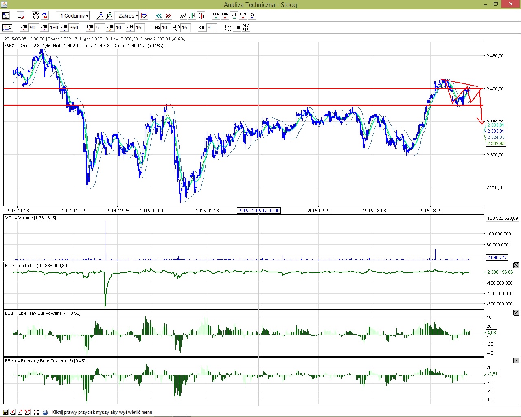Toggle the EMA 2 indicator
Screen dimensions: 521x417
(109, 28)
